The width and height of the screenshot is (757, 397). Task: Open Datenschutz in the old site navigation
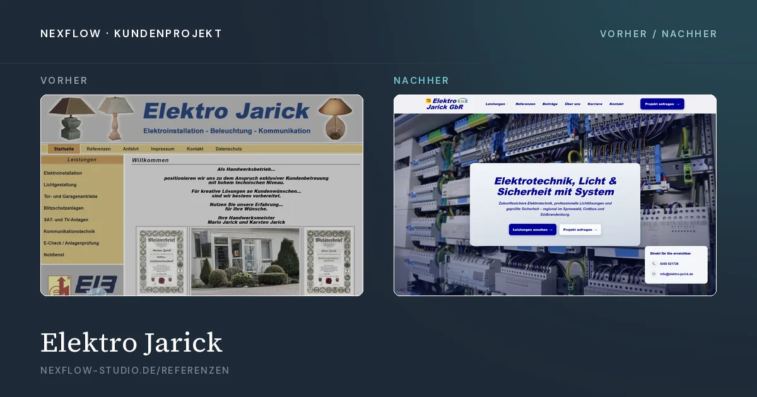click(228, 149)
